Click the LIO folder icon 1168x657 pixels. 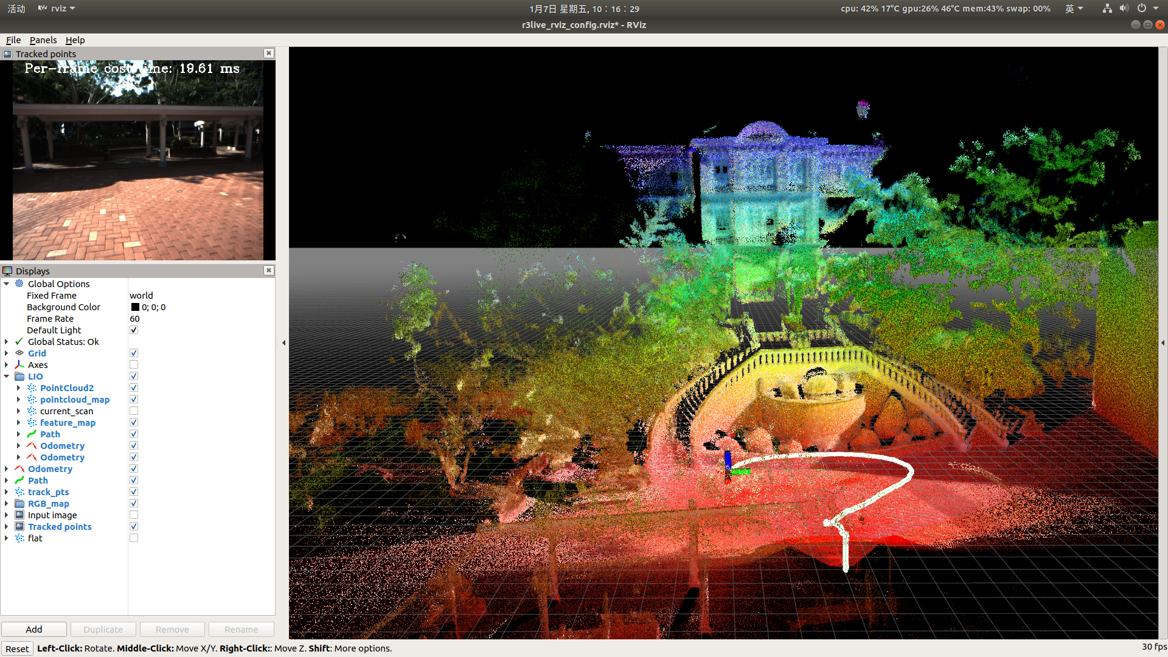(19, 376)
